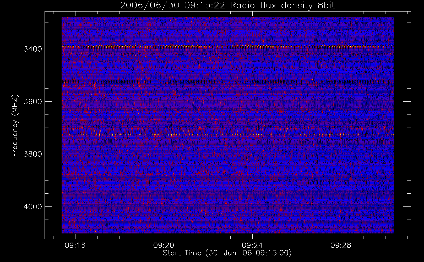This screenshot has width=424, height=262.
Task: Select the 3800 frequency tick label
Action: 33,154
